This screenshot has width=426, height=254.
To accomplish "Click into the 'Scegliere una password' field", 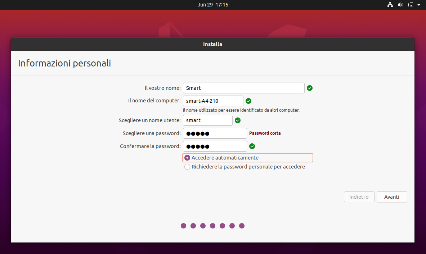I will coord(215,133).
